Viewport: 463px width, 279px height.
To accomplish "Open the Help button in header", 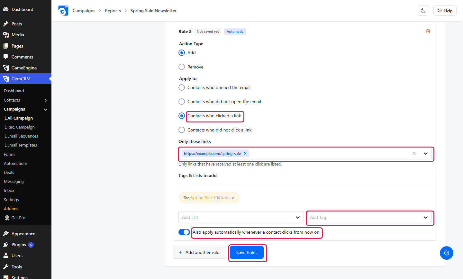I will pyautogui.click(x=445, y=11).
